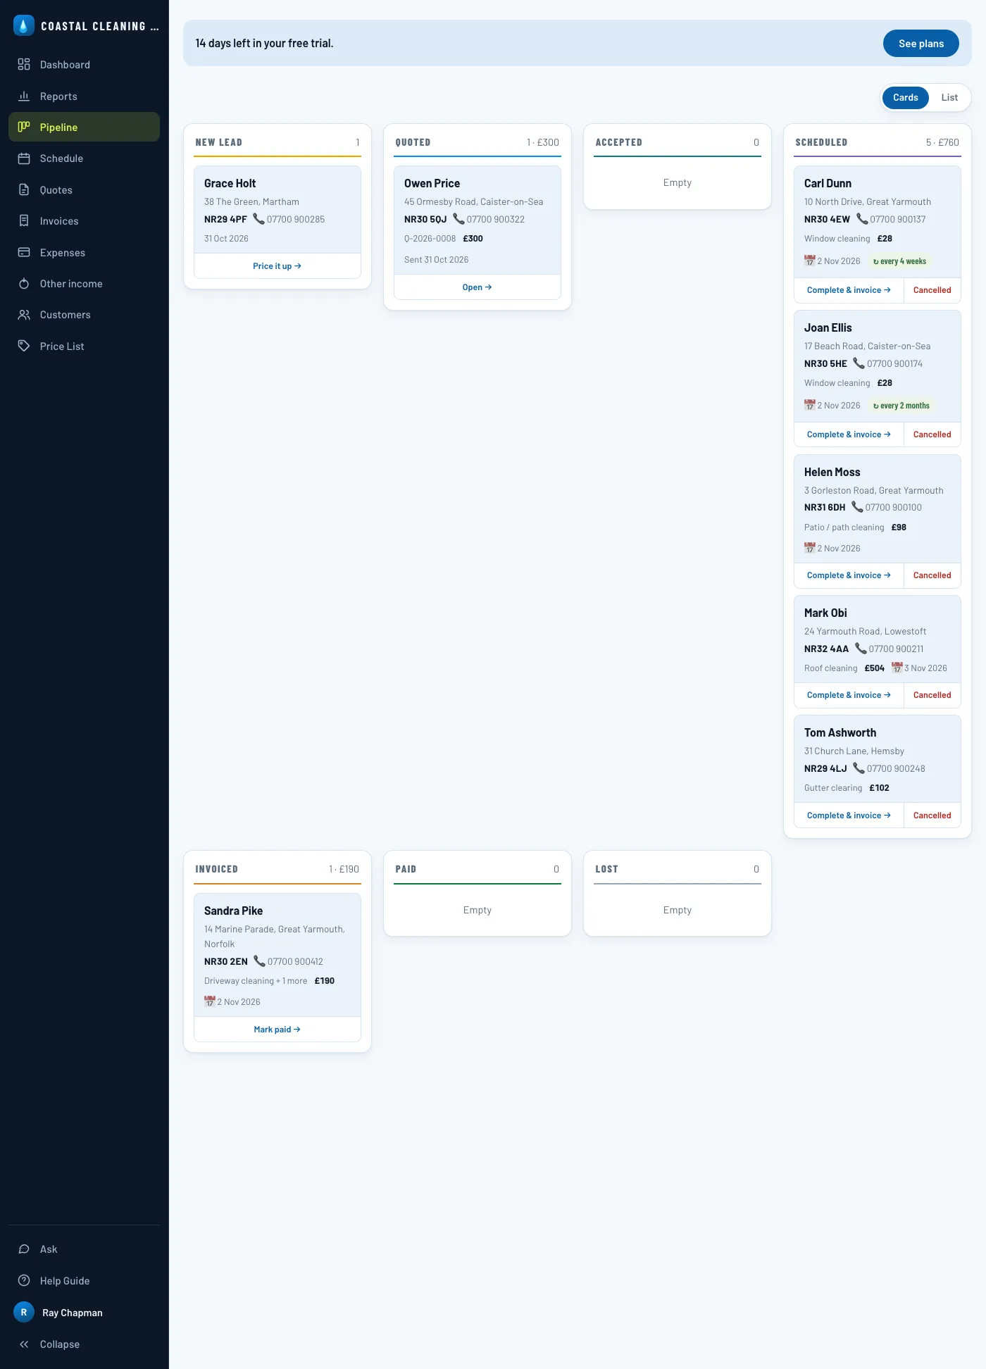The width and height of the screenshot is (986, 1369).
Task: Mark Sandra Pike invoice as paid
Action: (x=277, y=1030)
